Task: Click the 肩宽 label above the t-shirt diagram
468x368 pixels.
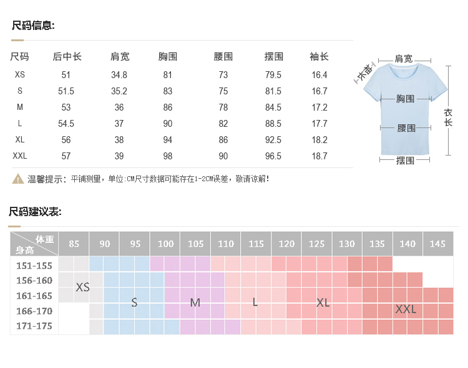Action: coord(404,59)
